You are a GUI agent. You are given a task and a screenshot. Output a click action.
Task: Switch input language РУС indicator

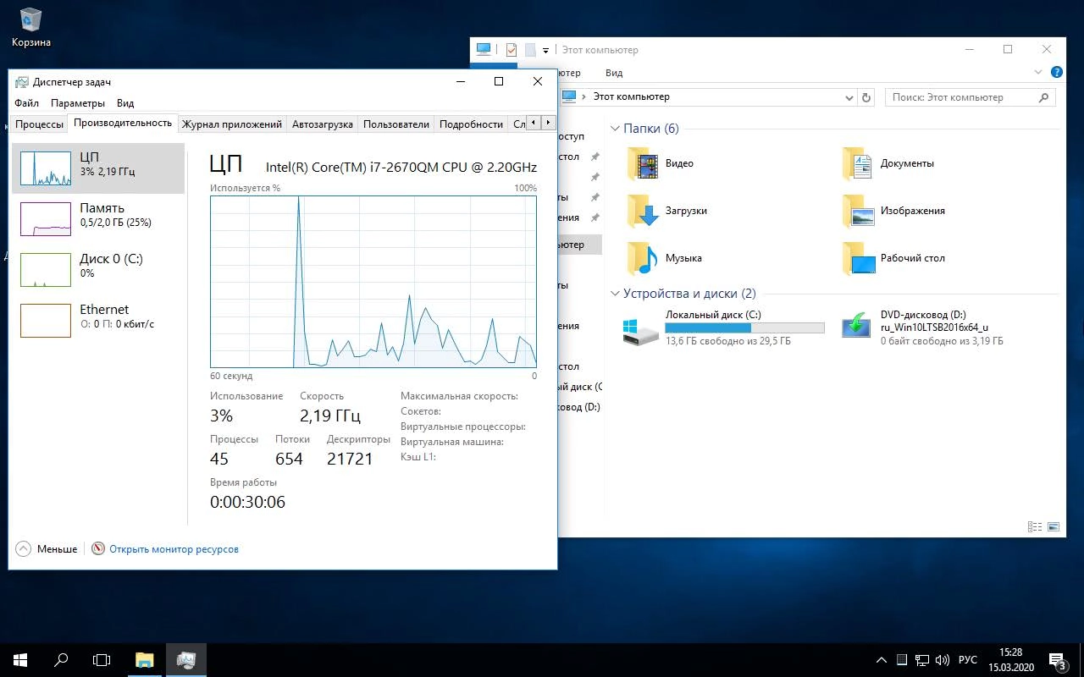(x=968, y=659)
